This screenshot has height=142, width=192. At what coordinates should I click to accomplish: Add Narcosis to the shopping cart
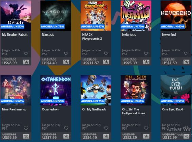pyautogui.click(x=66, y=62)
